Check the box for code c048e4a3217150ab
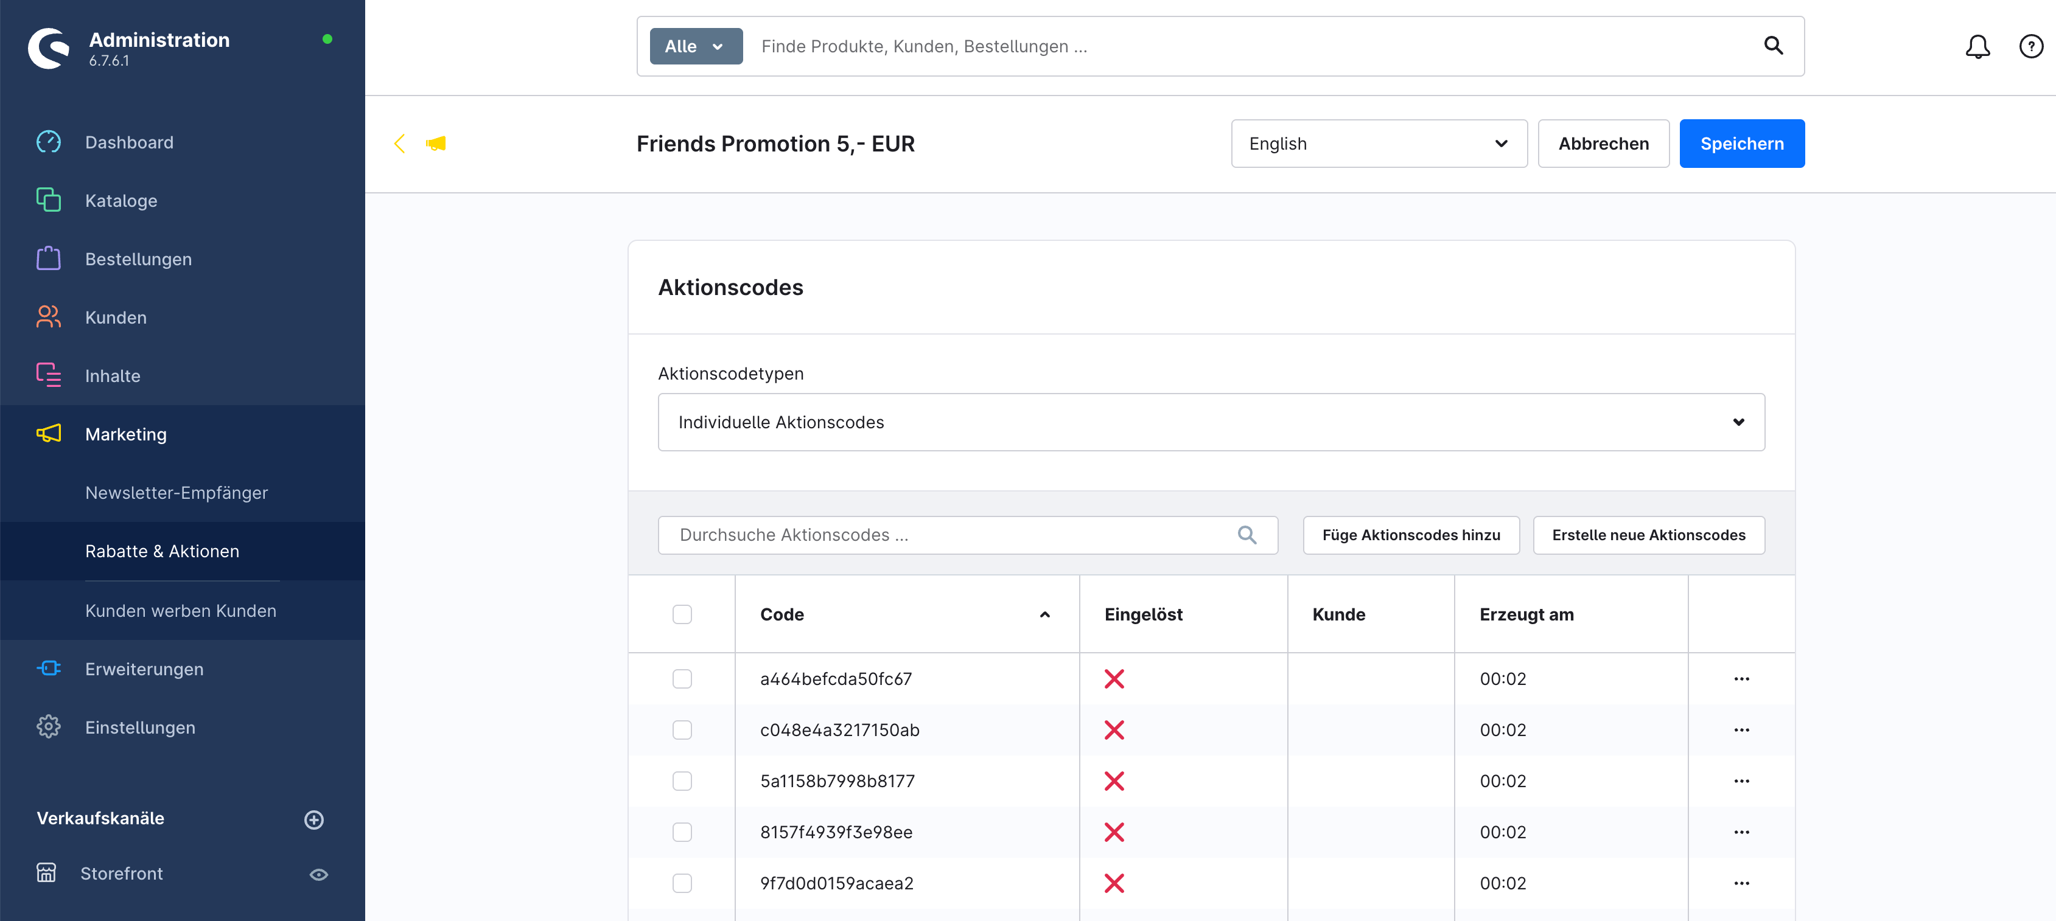Image resolution: width=2056 pixels, height=921 pixels. tap(682, 729)
